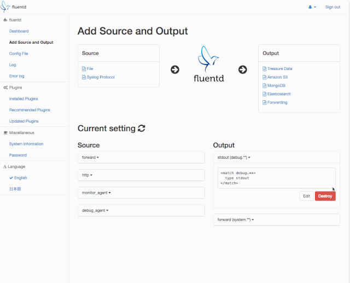The height and width of the screenshot is (283, 350).
Task: Open Dashboard from the sidebar
Action: point(19,31)
